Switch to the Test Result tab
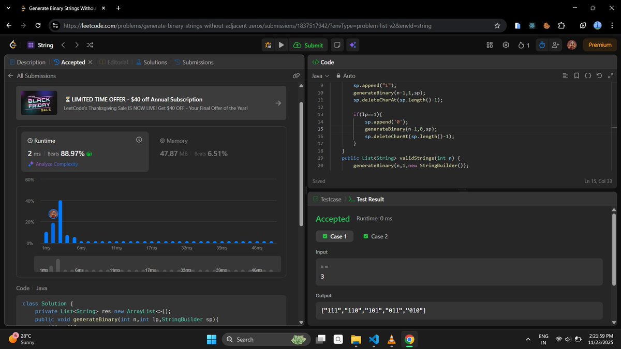Screen dimensions: 621x349 pyautogui.click(x=366, y=199)
